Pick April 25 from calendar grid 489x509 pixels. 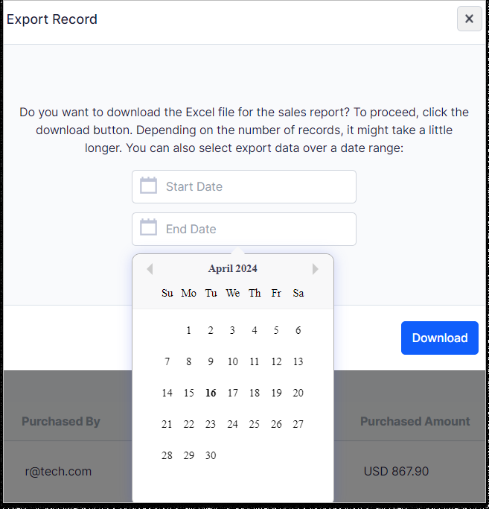[x=255, y=424]
